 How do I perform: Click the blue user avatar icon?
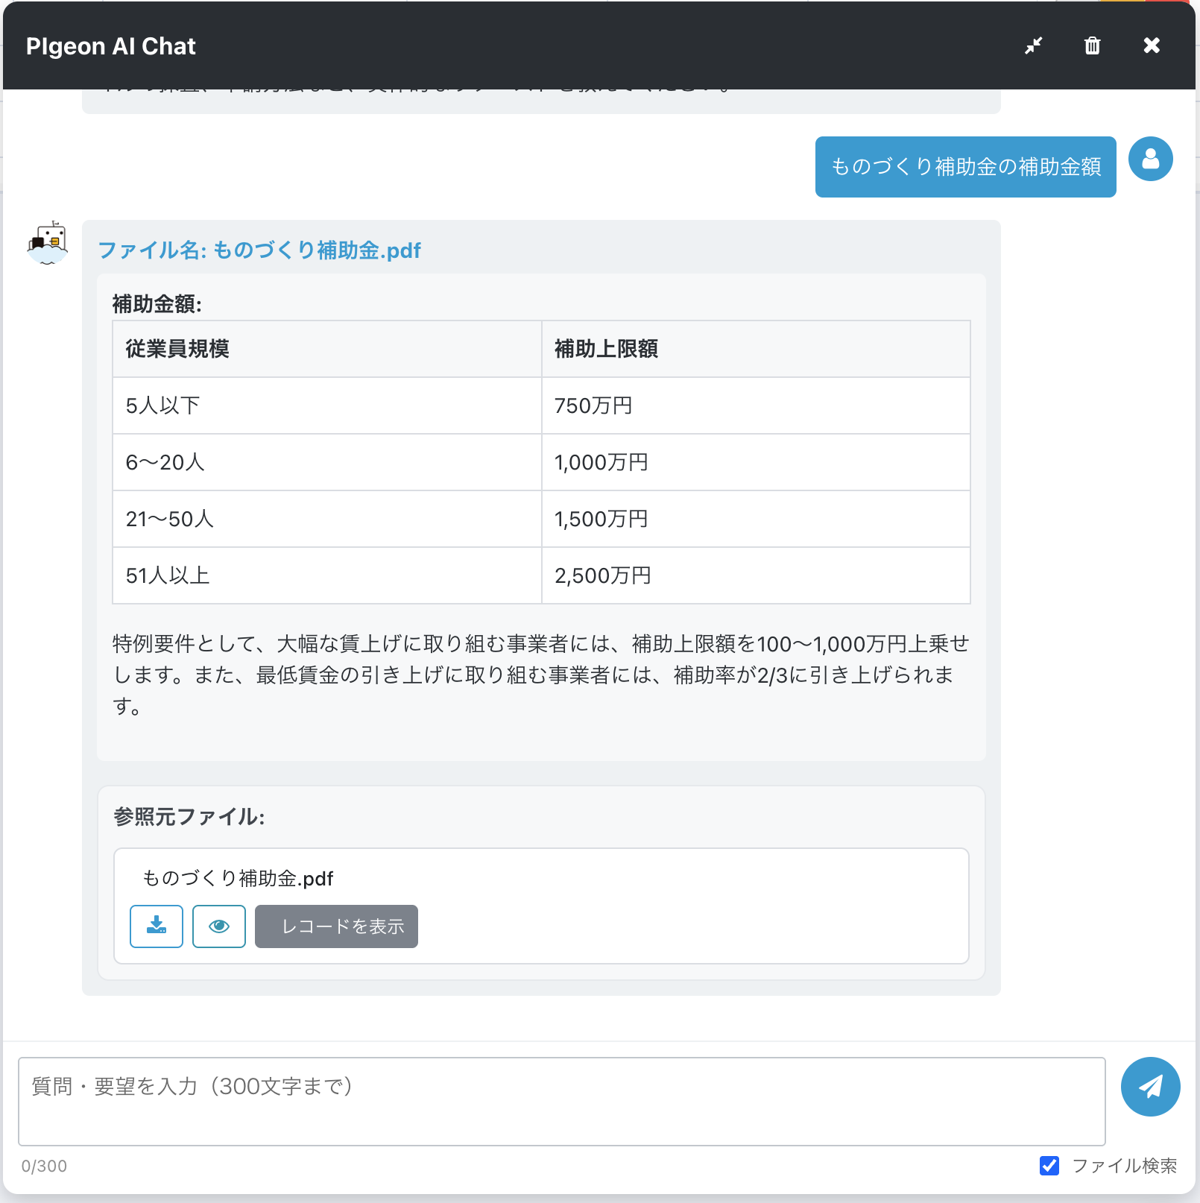(1150, 158)
